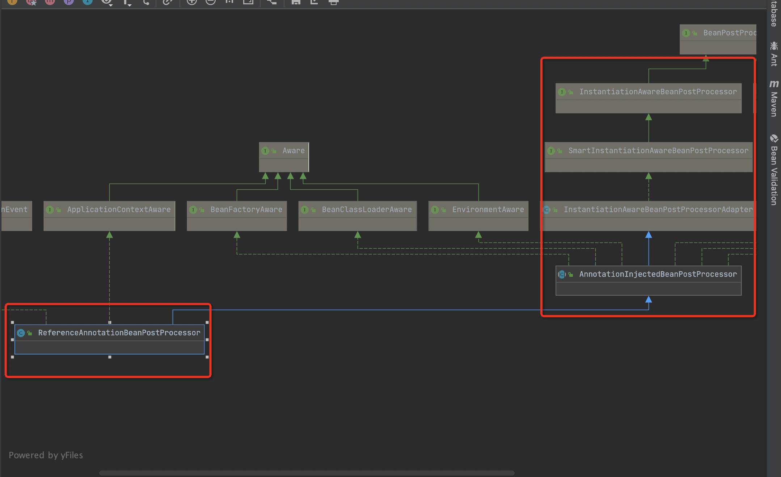
Task: Open the Database tool window tab
Action: point(774,13)
